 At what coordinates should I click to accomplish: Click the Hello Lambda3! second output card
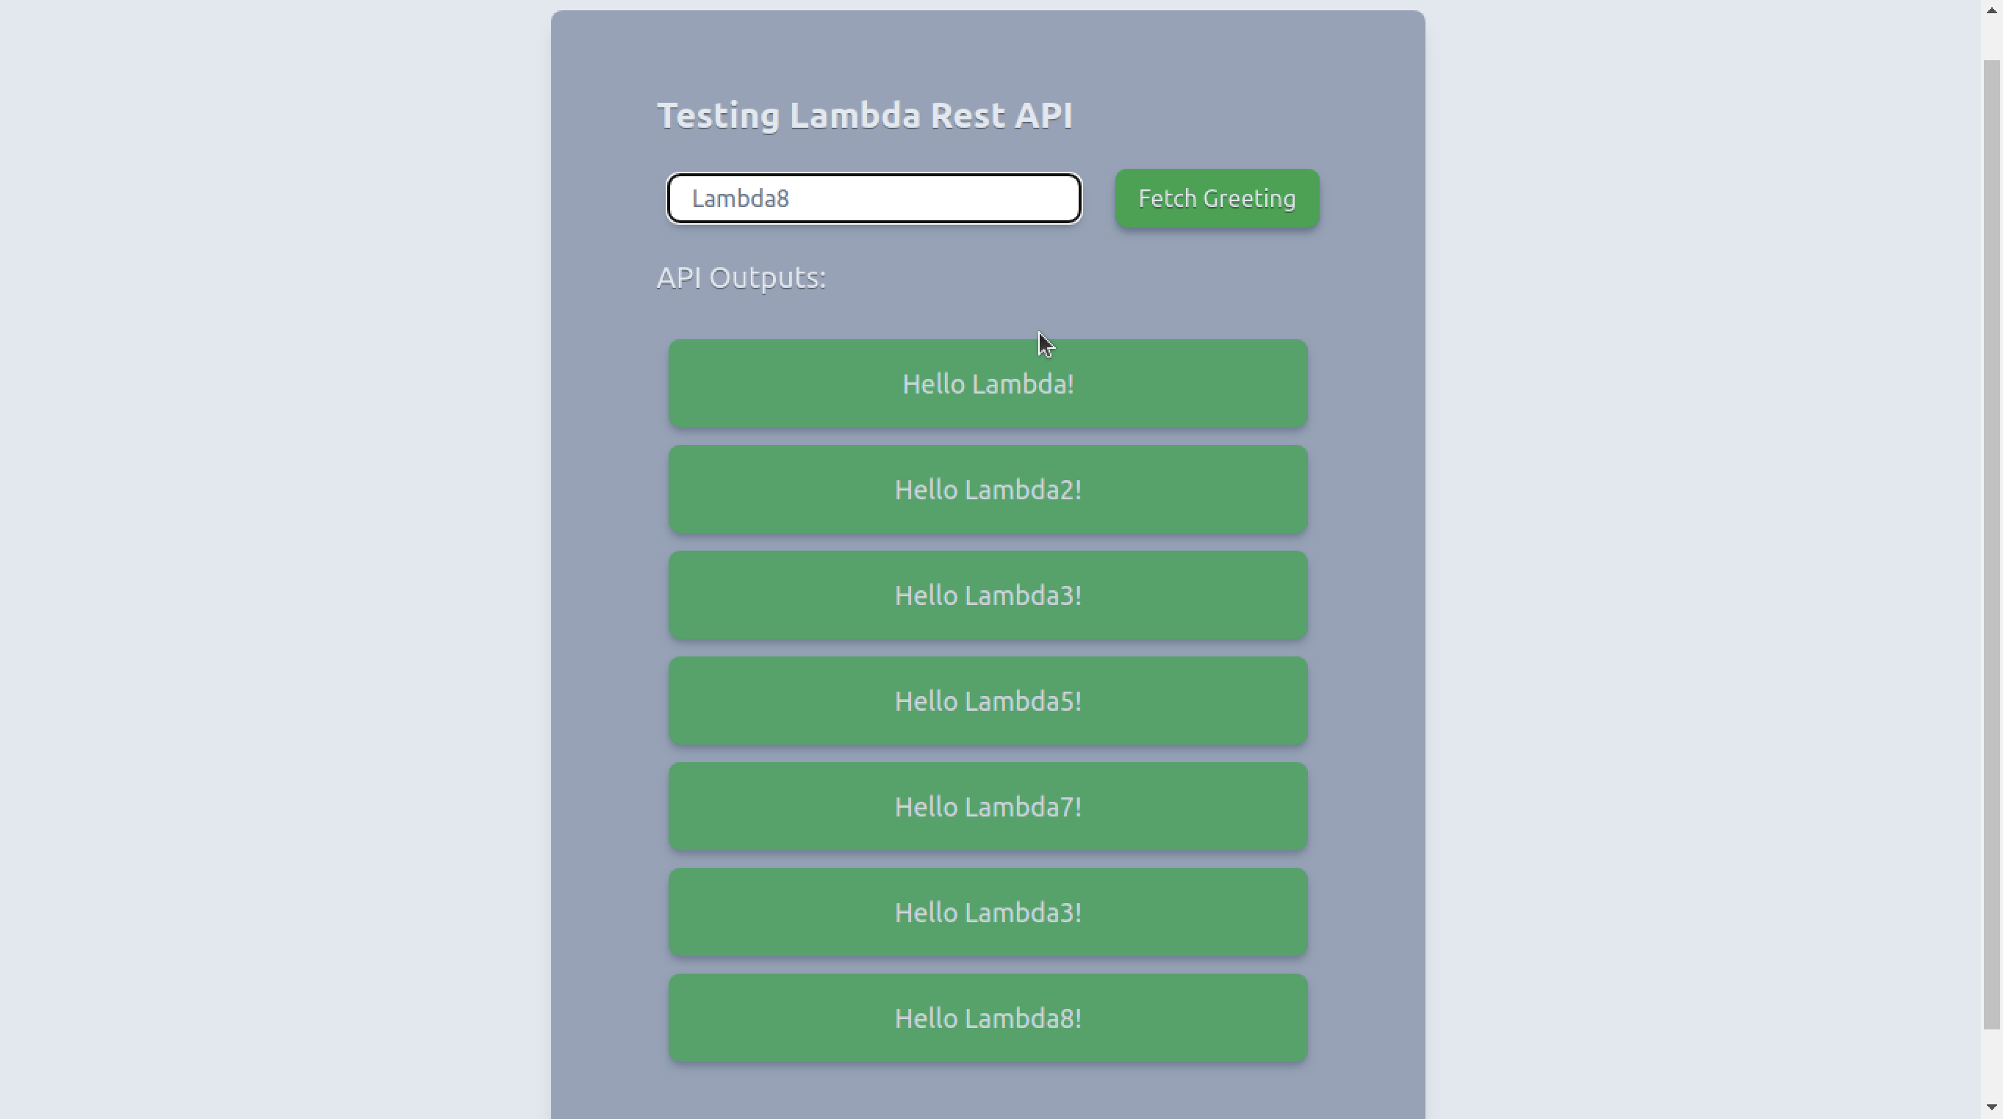pos(988,911)
